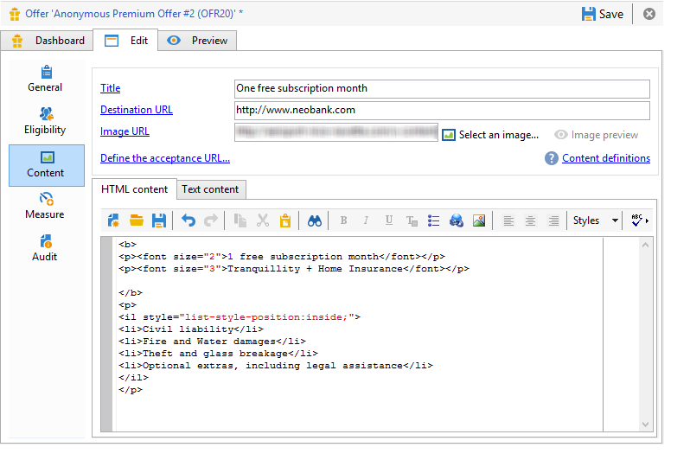Align text left
Screen dimensions: 690x460
[x=508, y=220]
